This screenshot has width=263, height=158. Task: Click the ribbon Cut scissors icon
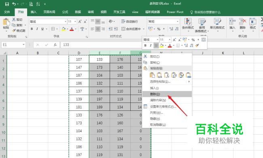click(x=14, y=19)
